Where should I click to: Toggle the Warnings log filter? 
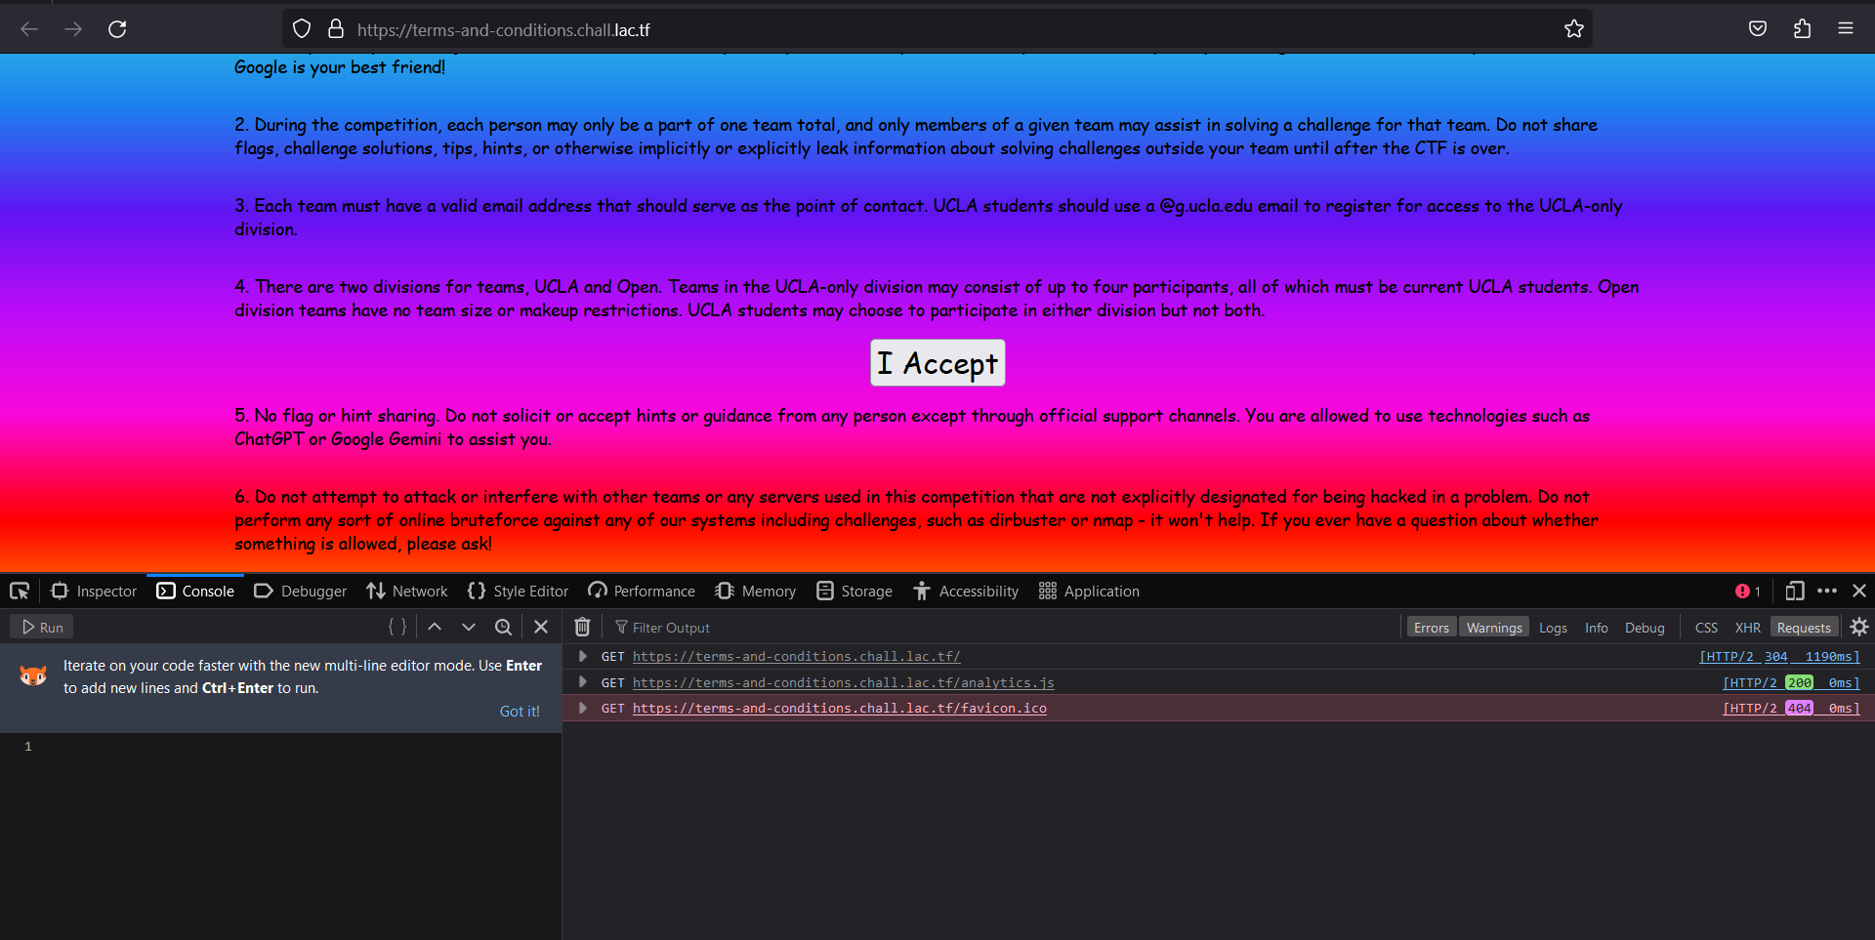tap(1494, 627)
